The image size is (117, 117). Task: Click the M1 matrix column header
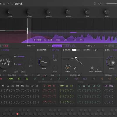[3, 86]
